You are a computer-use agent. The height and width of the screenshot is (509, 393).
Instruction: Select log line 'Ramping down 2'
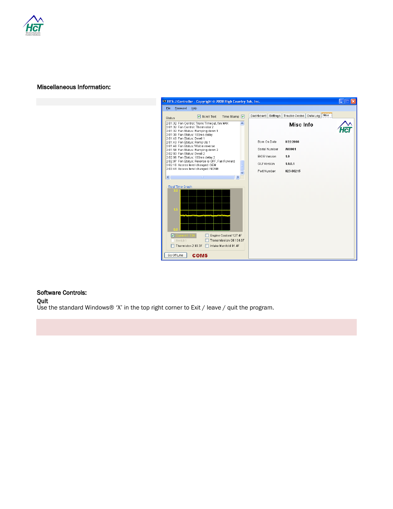192,150
